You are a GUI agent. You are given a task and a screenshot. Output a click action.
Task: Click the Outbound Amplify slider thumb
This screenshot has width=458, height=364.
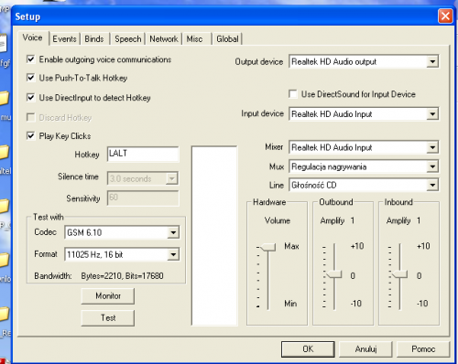tap(334, 274)
